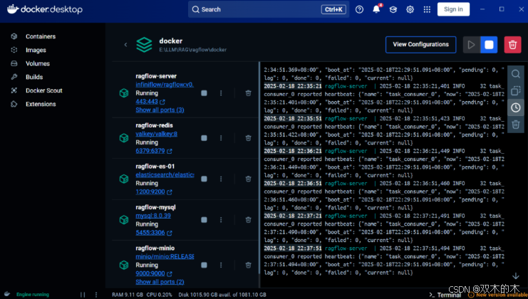Open the 5455:3306 port link
This screenshot has height=299, width=528.
(x=150, y=232)
